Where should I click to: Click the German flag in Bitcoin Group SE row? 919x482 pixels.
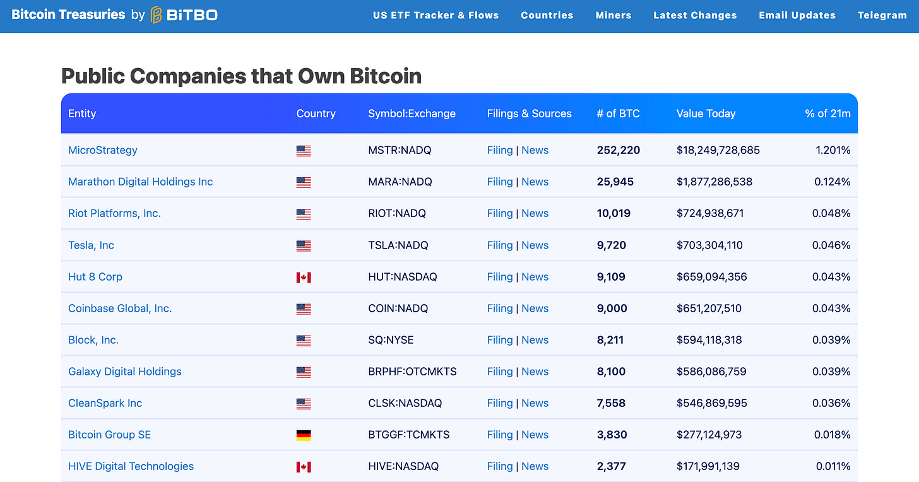304,435
